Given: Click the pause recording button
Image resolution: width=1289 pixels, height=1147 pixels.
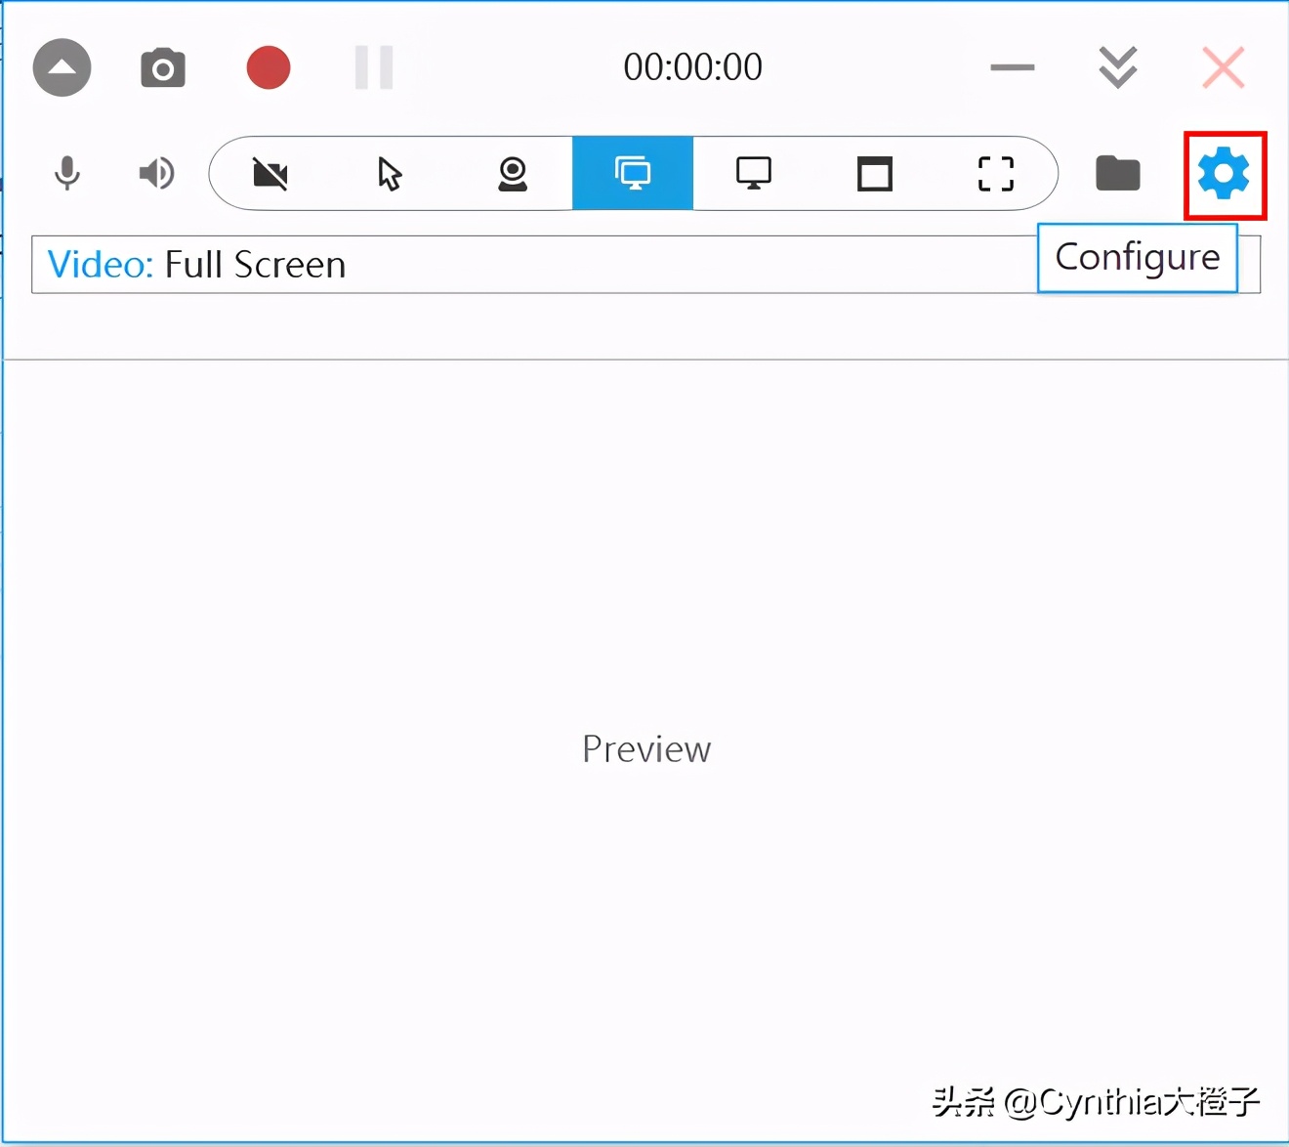Looking at the screenshot, I should click(374, 67).
